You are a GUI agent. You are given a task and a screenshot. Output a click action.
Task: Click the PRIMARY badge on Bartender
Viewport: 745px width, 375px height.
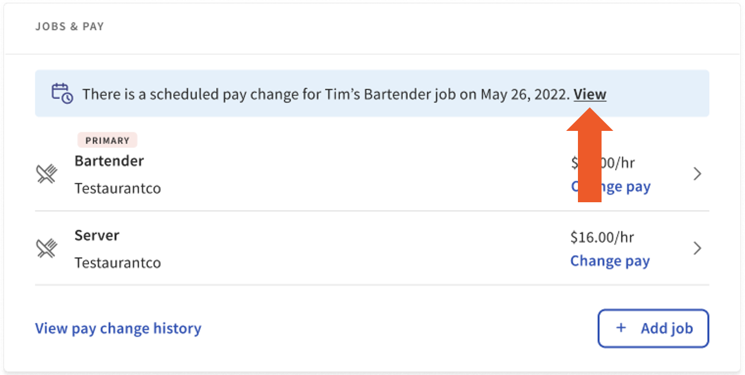click(x=107, y=140)
